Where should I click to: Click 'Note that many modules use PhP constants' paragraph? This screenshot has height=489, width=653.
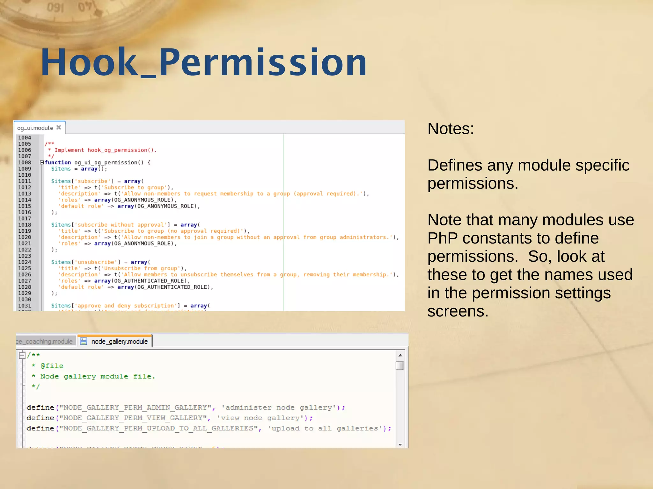click(531, 266)
